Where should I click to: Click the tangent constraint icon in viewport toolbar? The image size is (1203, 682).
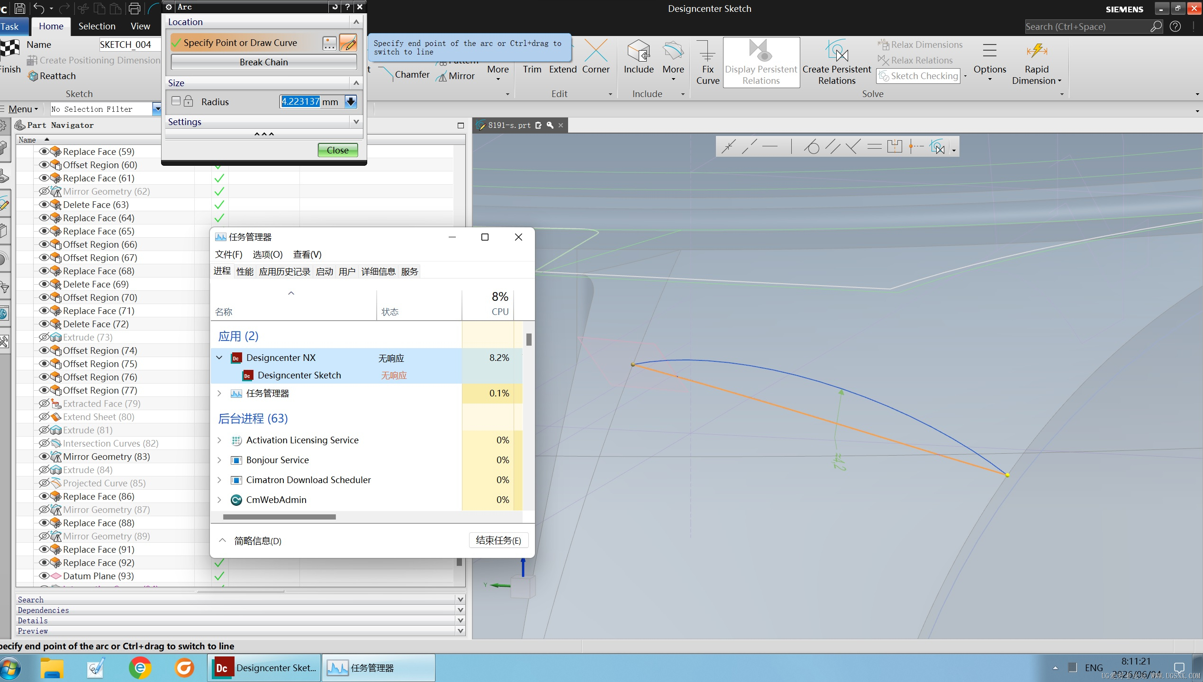click(812, 147)
